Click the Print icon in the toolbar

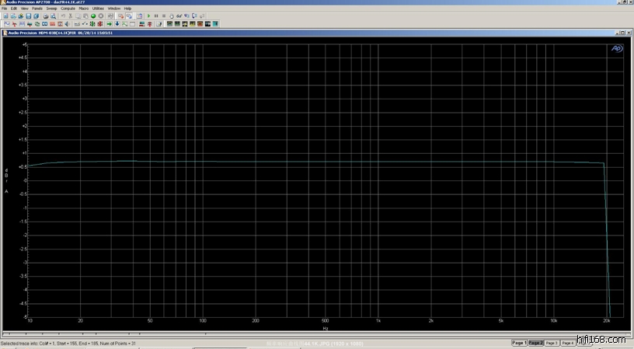tap(44, 16)
